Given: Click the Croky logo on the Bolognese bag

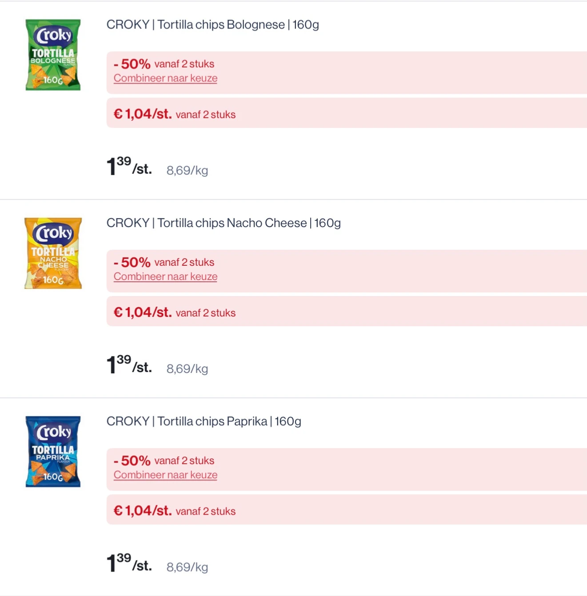Looking at the screenshot, I should (x=53, y=36).
